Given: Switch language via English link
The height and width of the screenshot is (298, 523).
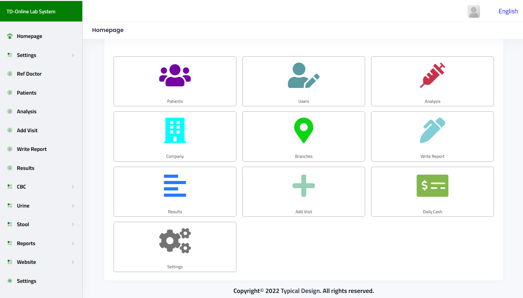Looking at the screenshot, I should coord(508,11).
